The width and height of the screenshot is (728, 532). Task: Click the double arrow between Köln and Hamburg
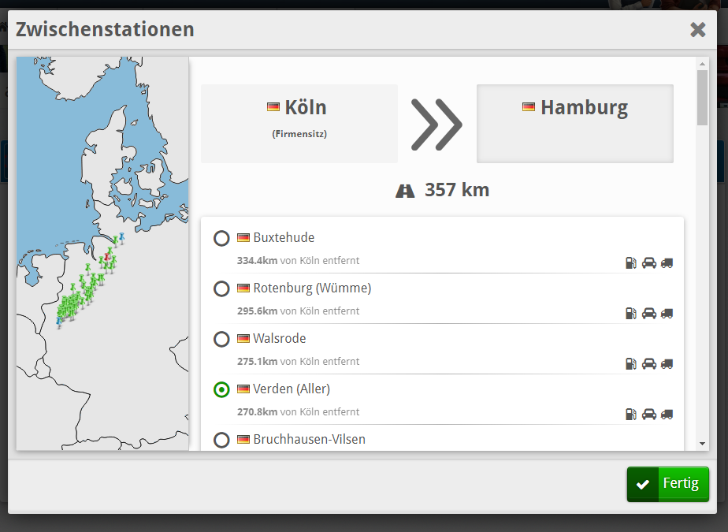tap(436, 125)
